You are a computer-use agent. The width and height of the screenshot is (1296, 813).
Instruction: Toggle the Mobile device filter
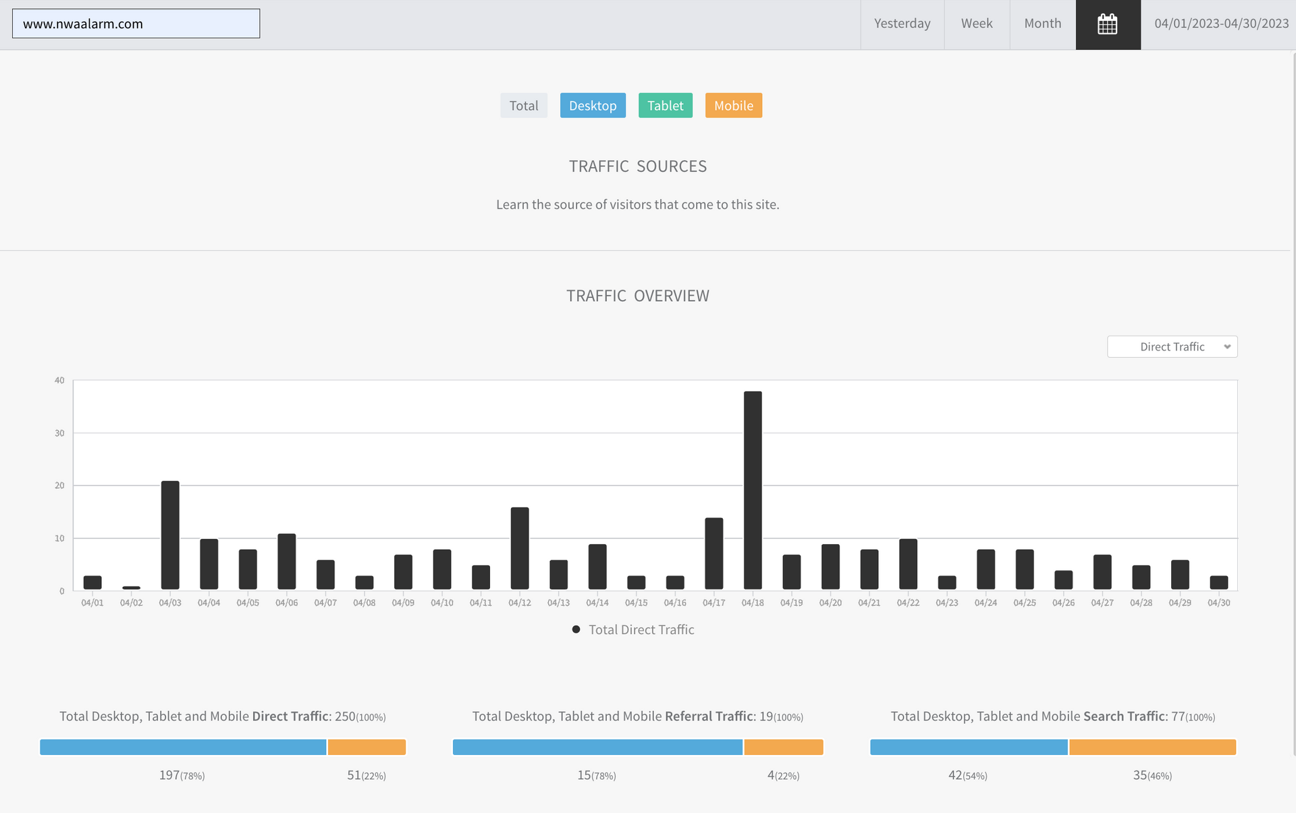coord(733,105)
